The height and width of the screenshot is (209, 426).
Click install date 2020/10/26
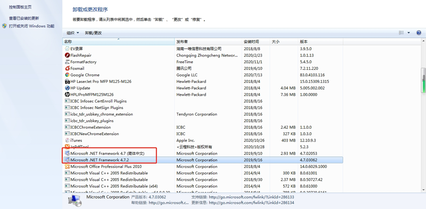pyautogui.click(x=254, y=140)
